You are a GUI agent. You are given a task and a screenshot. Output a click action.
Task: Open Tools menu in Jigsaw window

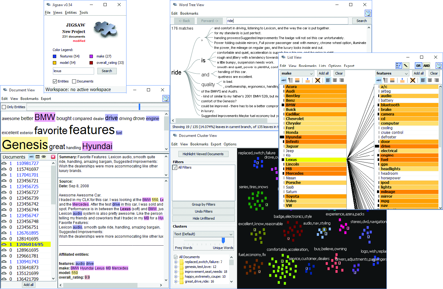[x=84, y=13]
